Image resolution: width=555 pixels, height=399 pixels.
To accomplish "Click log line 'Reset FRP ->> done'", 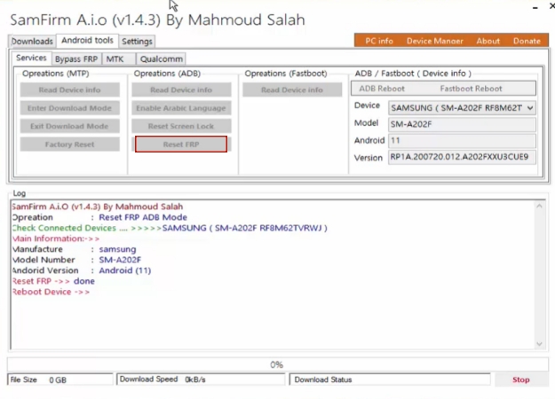I will (x=53, y=281).
